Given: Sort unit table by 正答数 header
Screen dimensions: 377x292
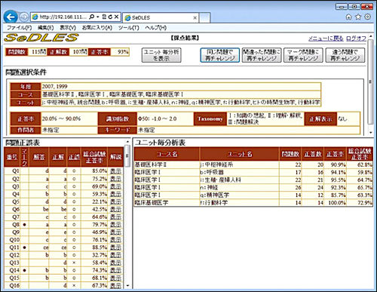Looking at the screenshot, I should 313,154.
